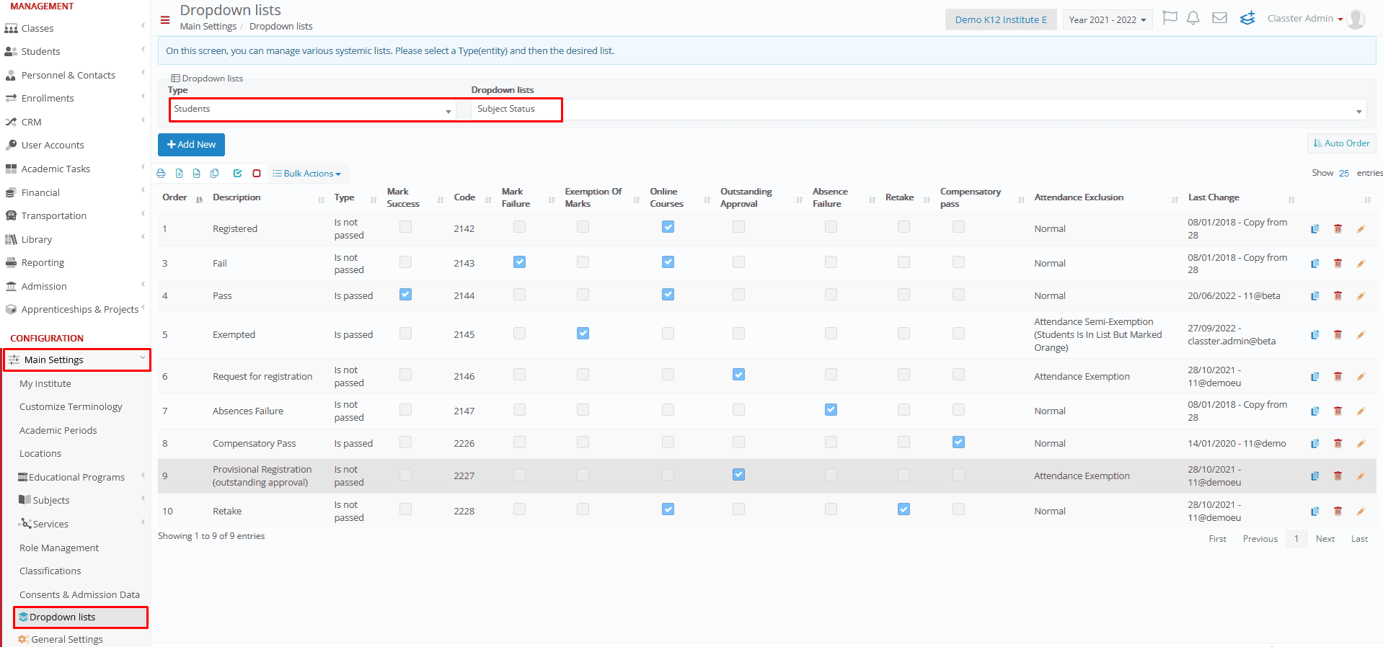The image size is (1383, 647).
Task: Open the envelope messages icon
Action: click(x=1219, y=18)
